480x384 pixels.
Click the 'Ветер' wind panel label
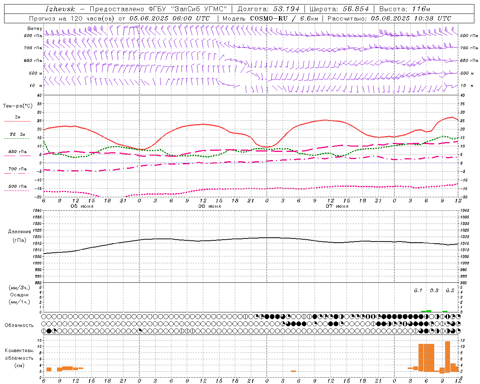pos(35,28)
